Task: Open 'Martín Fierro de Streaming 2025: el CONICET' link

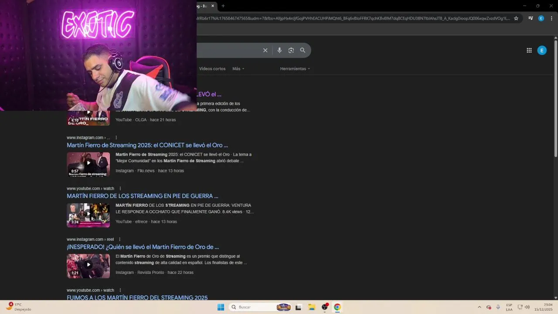Action: [x=147, y=145]
